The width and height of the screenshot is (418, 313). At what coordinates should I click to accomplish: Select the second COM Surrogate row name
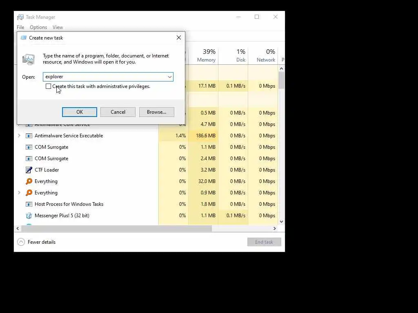pos(51,159)
